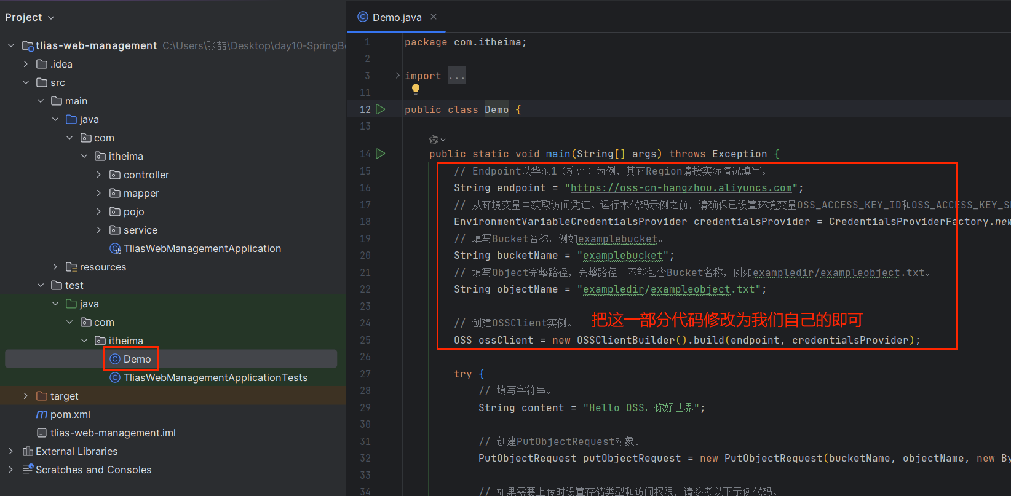Run the Demo class from gutter
This screenshot has width=1011, height=496.
tap(381, 109)
